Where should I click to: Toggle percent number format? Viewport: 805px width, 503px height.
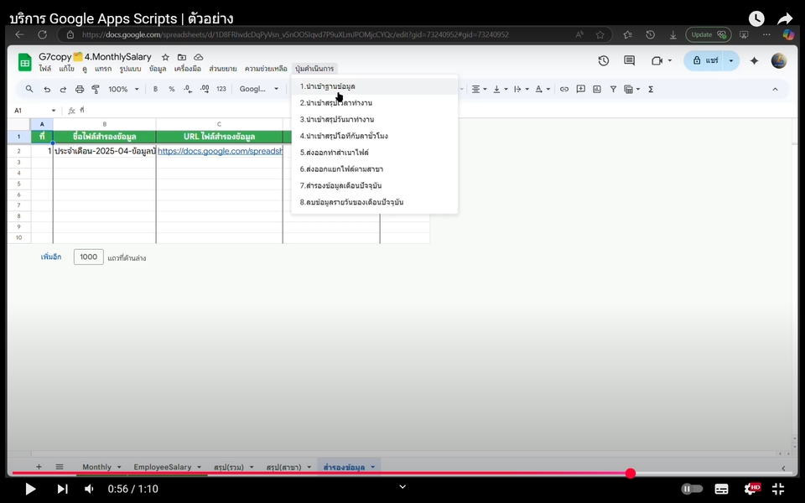pos(171,88)
